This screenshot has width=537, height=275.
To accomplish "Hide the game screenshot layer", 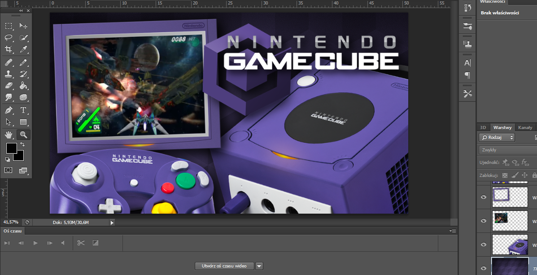I will [484, 221].
